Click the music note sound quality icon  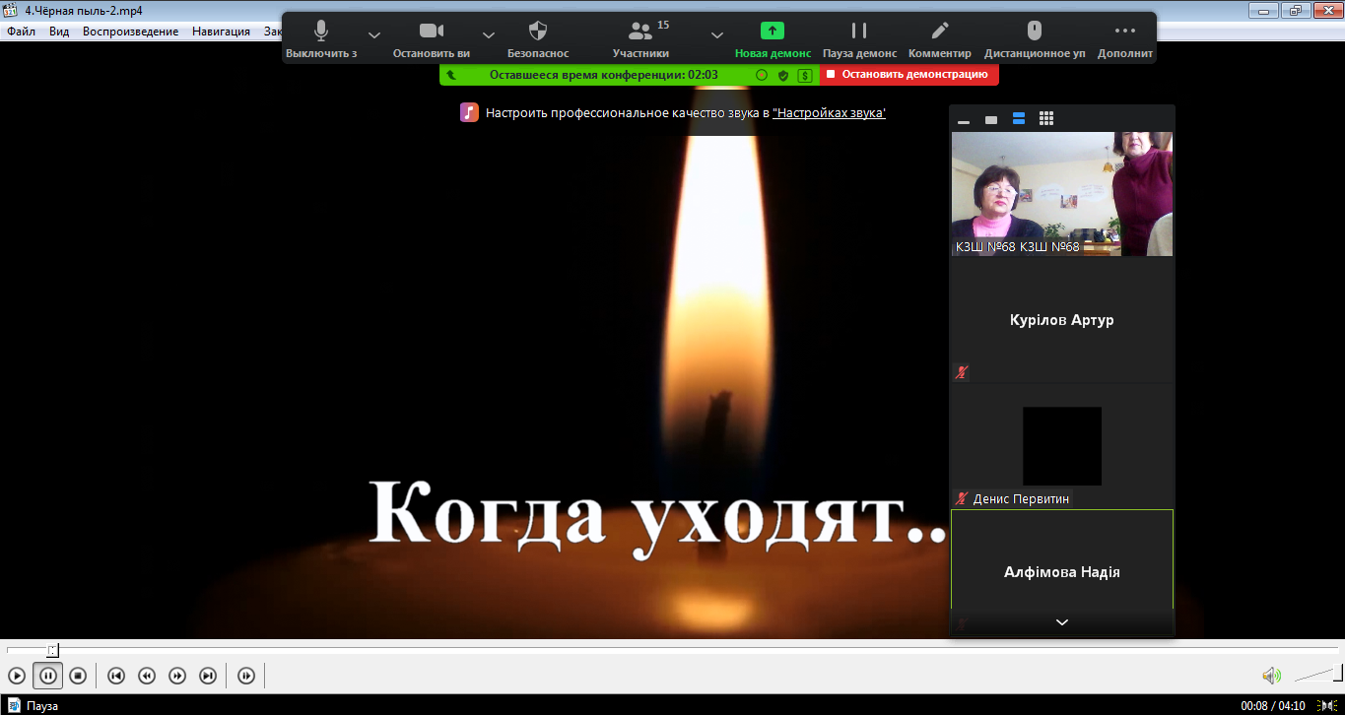point(469,112)
